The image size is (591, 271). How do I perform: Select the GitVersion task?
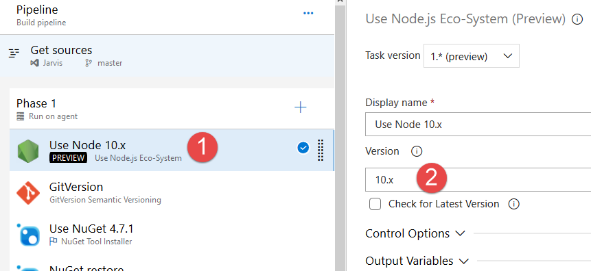pos(172,192)
